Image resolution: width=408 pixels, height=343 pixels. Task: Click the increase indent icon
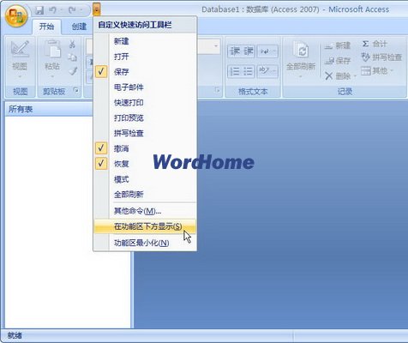(249, 51)
